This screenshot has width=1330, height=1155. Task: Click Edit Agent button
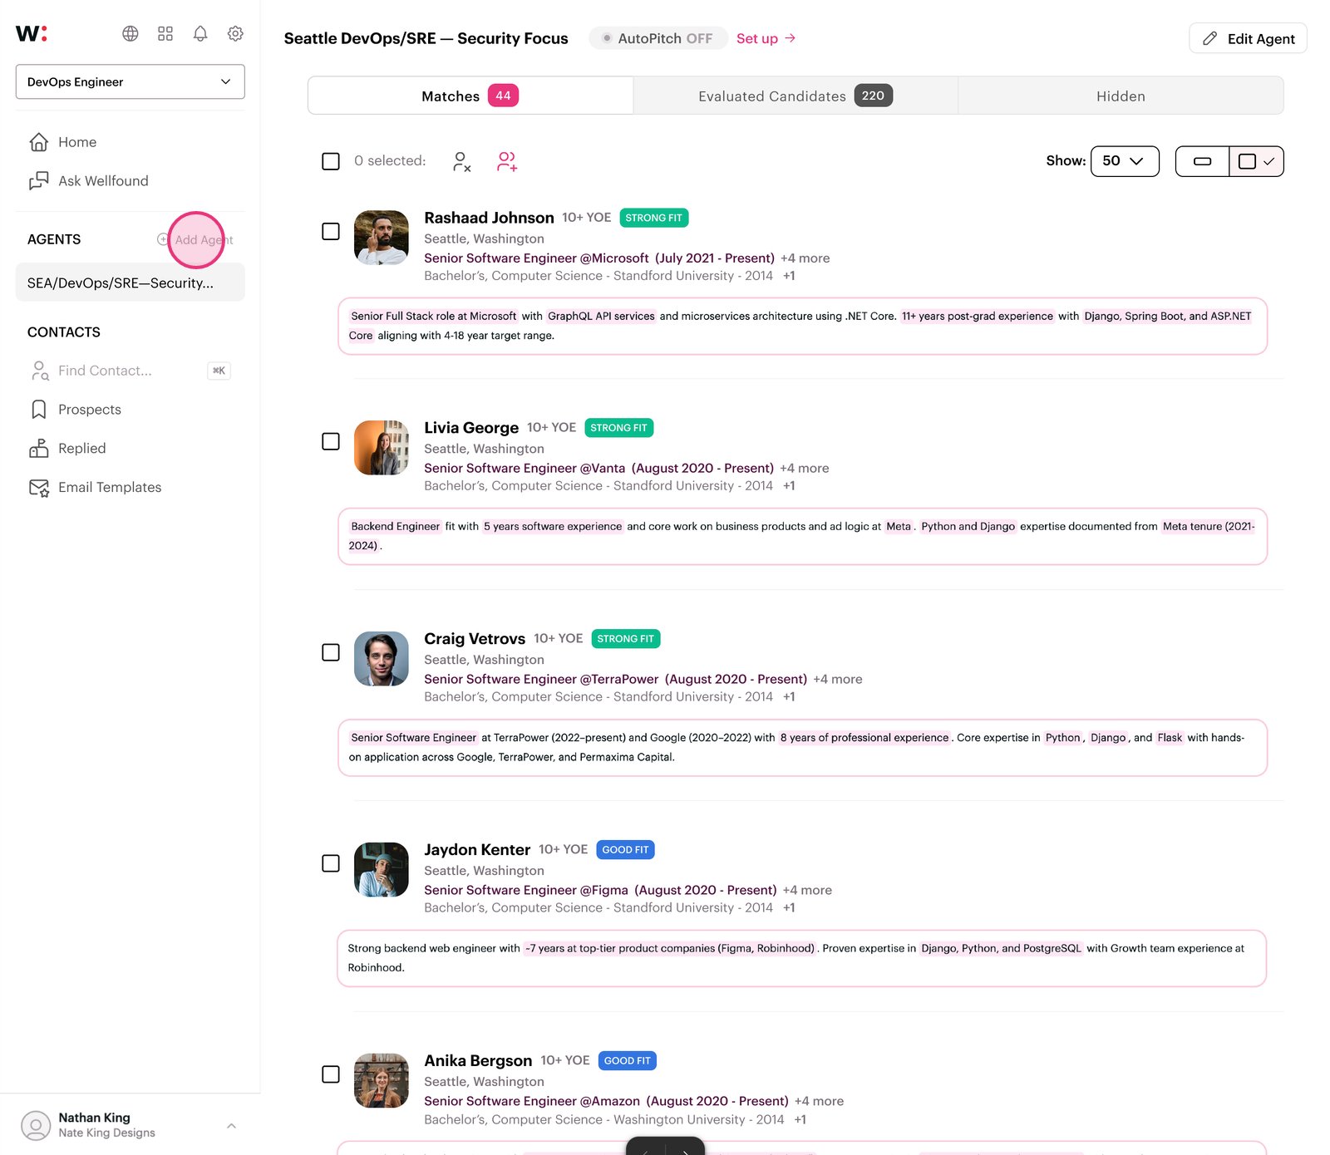pos(1247,38)
